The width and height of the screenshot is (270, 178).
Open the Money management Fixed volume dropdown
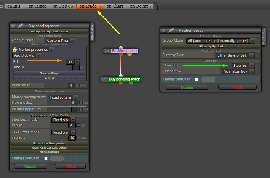point(63,97)
